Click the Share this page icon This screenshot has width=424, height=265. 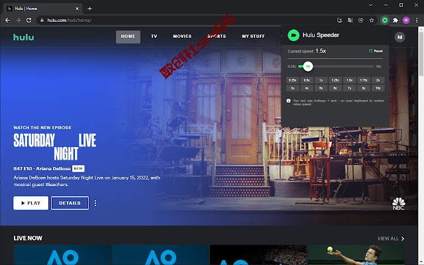(360, 21)
